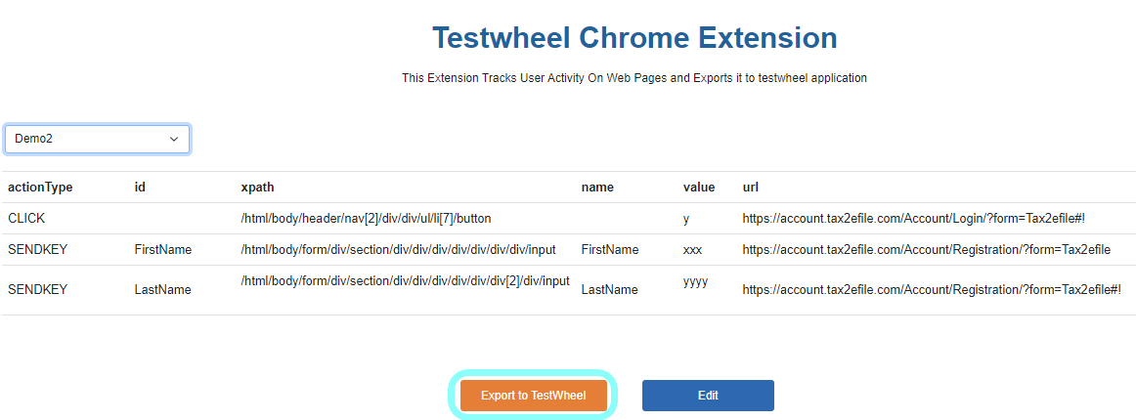Image resolution: width=1136 pixels, height=420 pixels.
Task: Click the Testwheel Chrome Extension heading
Action: click(x=634, y=38)
